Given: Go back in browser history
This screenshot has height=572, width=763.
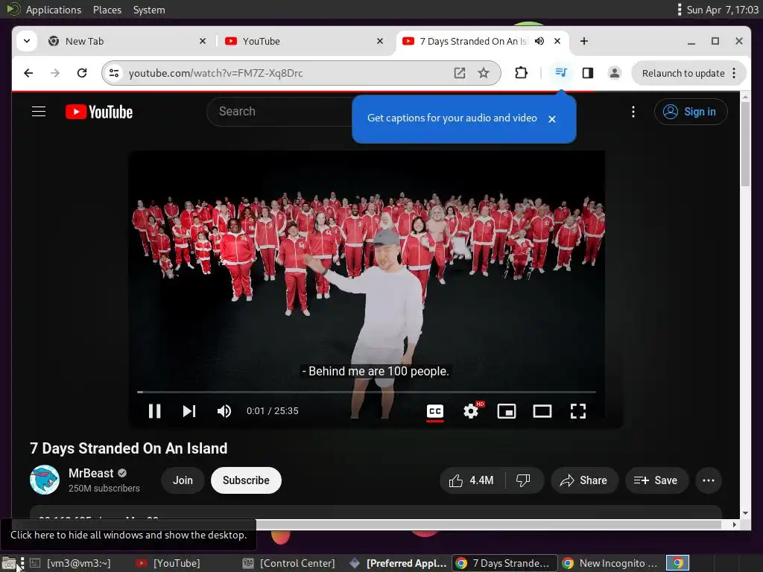Looking at the screenshot, I should pyautogui.click(x=29, y=73).
